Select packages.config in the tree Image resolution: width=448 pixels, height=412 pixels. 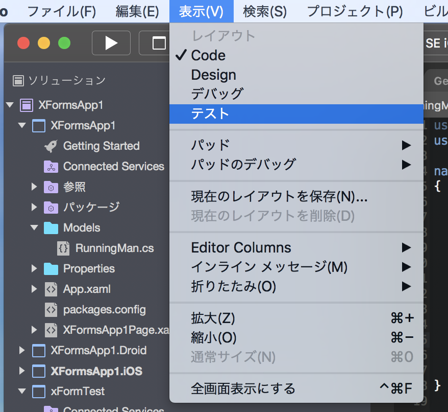click(104, 310)
